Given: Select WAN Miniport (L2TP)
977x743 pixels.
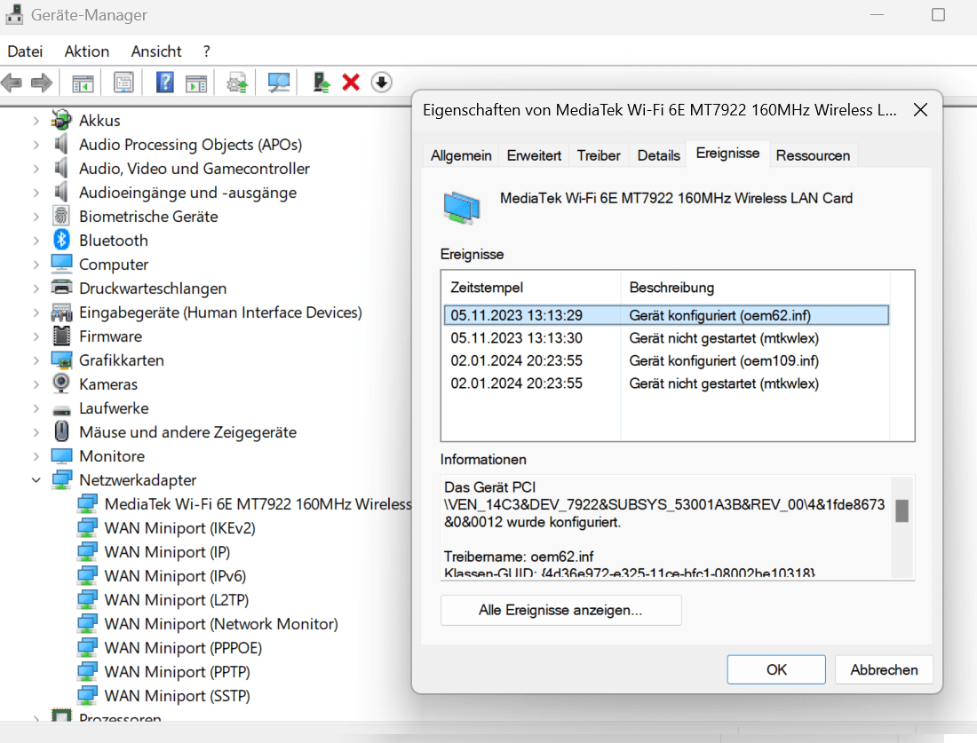Looking at the screenshot, I should pos(177,600).
